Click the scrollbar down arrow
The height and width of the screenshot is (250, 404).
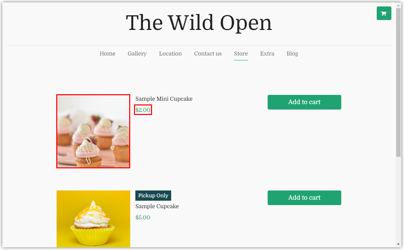click(398, 244)
